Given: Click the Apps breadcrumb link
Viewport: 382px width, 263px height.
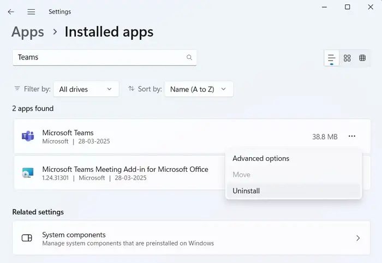Looking at the screenshot, I should [x=27, y=32].
